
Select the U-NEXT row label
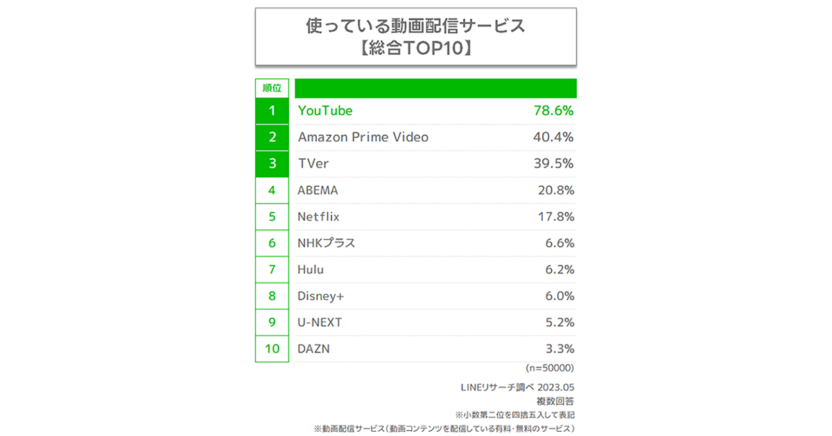pos(320,323)
